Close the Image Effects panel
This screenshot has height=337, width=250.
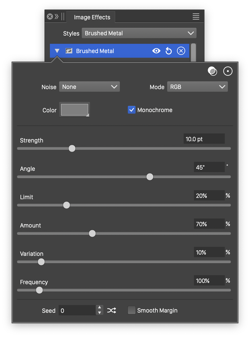(50, 17)
